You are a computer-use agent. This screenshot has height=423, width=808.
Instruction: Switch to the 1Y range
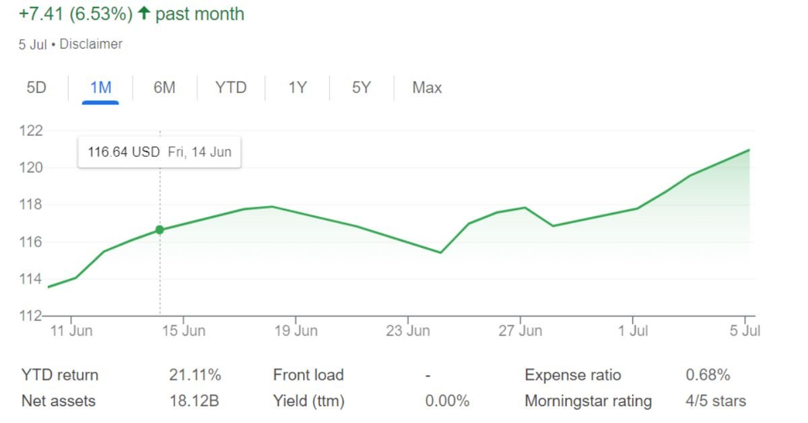[297, 88]
